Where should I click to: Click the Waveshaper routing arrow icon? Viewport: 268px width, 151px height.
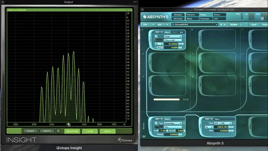coord(184,123)
